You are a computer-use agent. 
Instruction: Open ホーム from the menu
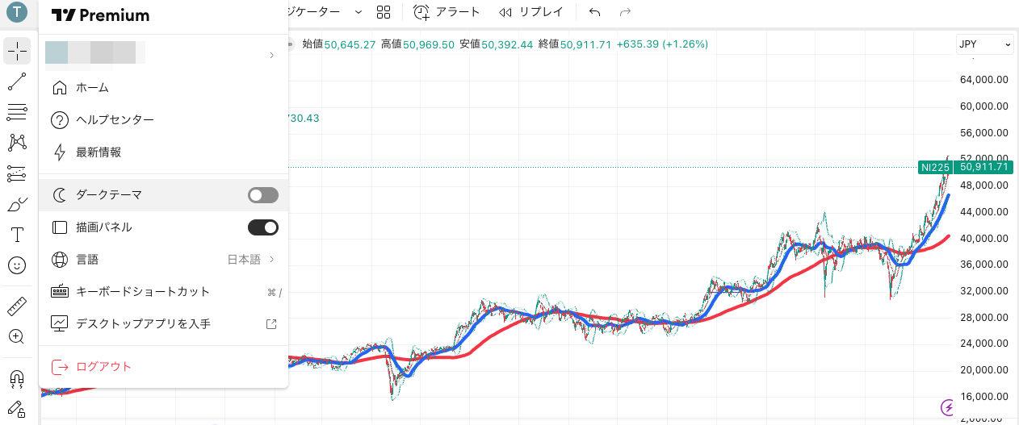92,88
